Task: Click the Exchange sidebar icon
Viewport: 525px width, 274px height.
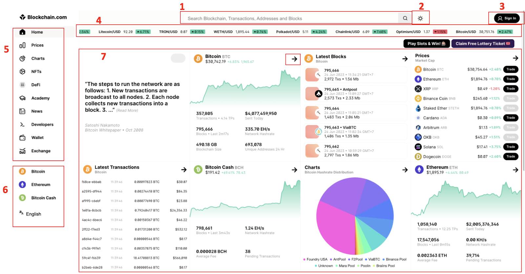Action: click(22, 151)
